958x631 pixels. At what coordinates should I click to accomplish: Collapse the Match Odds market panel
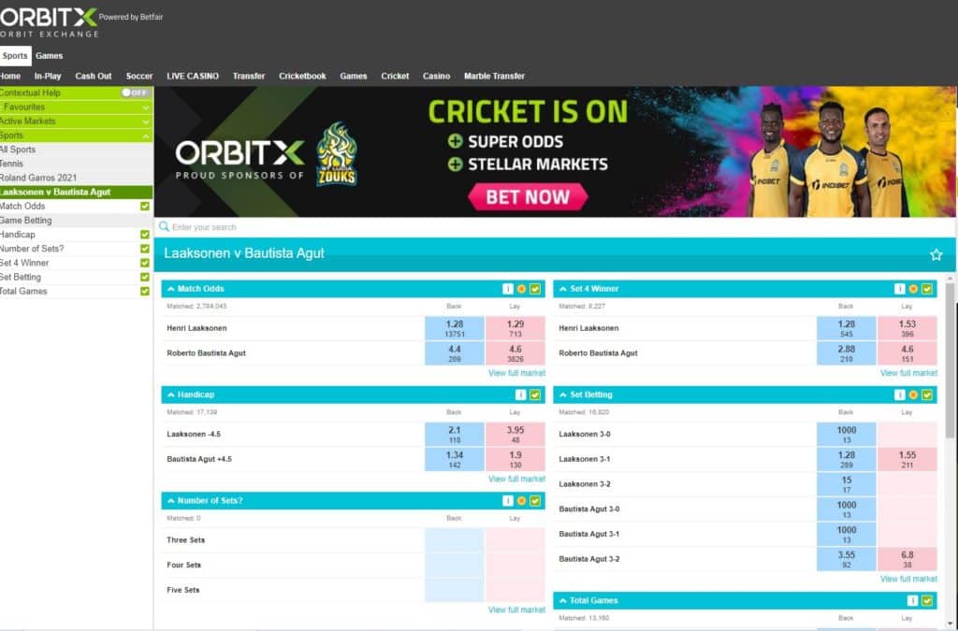(171, 289)
